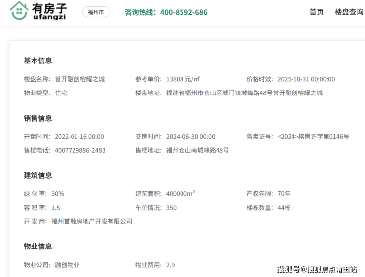Click the 基本信息 section heading
365x277 pixels.
(38, 61)
